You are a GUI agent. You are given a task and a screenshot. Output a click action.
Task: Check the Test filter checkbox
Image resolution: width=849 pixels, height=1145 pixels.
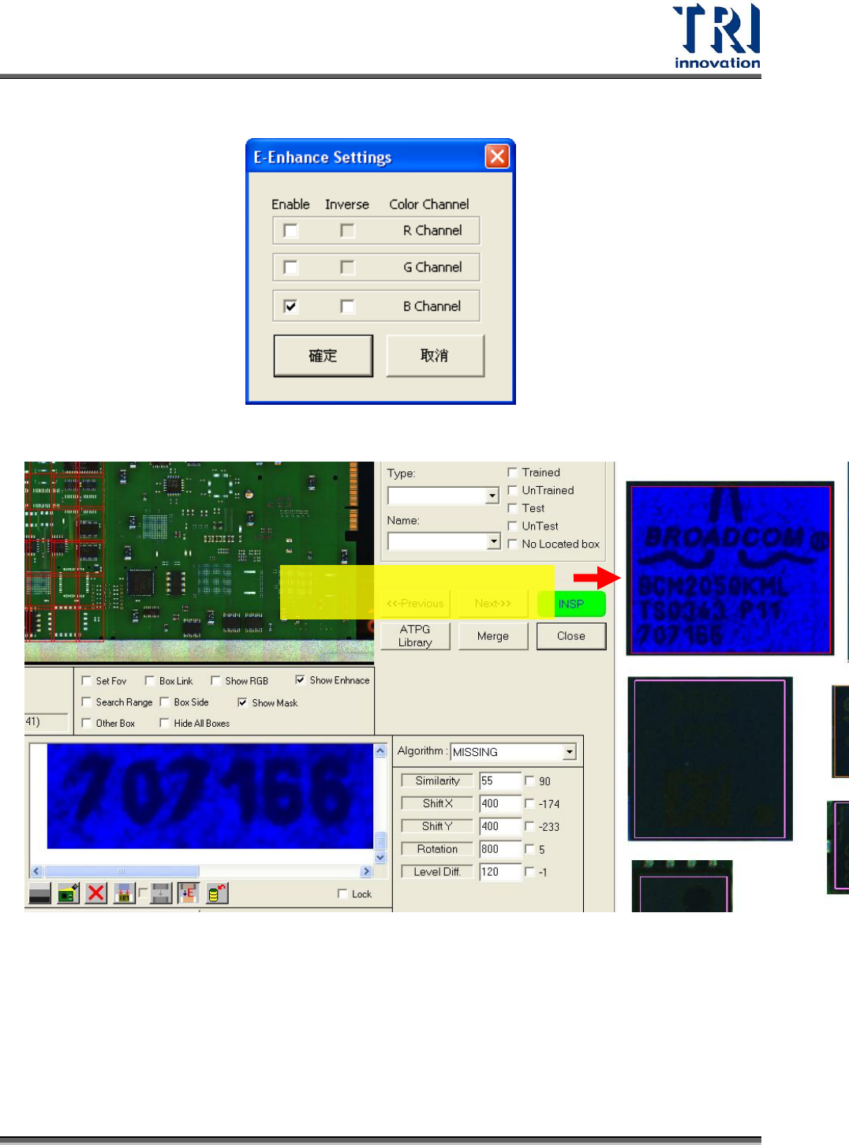512,508
